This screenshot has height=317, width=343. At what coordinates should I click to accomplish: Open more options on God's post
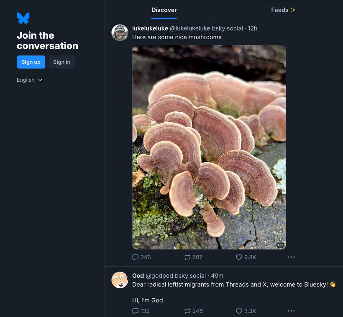291,311
